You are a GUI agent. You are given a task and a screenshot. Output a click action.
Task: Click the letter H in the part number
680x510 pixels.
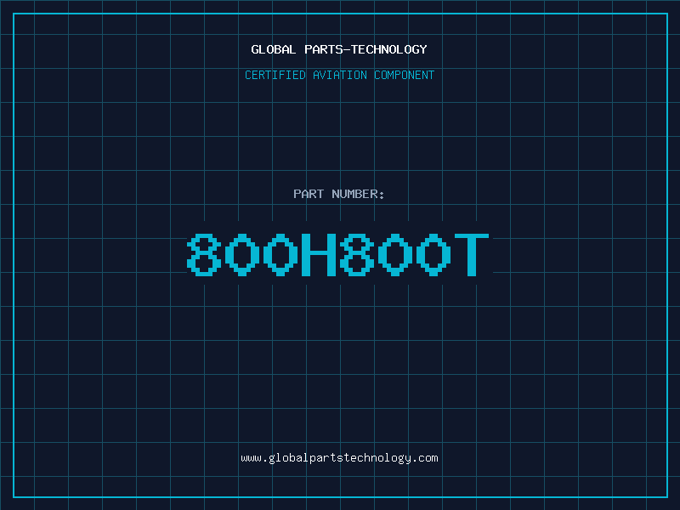point(320,254)
